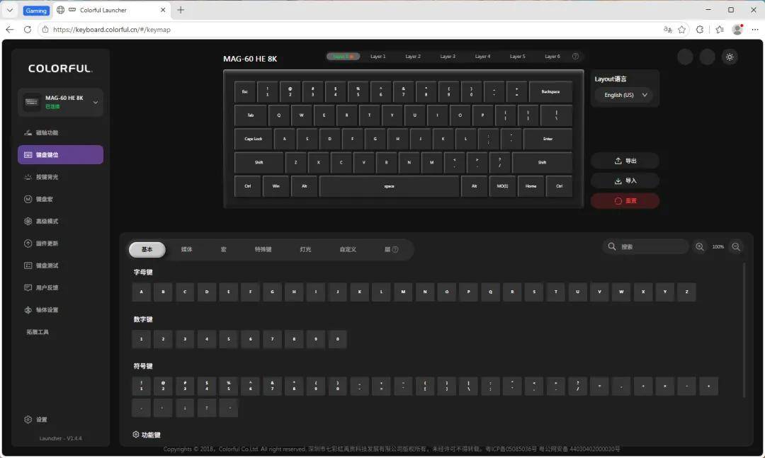Open the browser profile avatar
Viewport: 765px width, 458px height.
(x=737, y=29)
